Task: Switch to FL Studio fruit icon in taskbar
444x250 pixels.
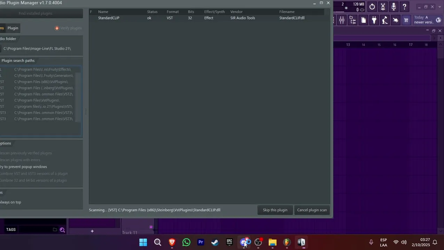Action: (x=287, y=242)
